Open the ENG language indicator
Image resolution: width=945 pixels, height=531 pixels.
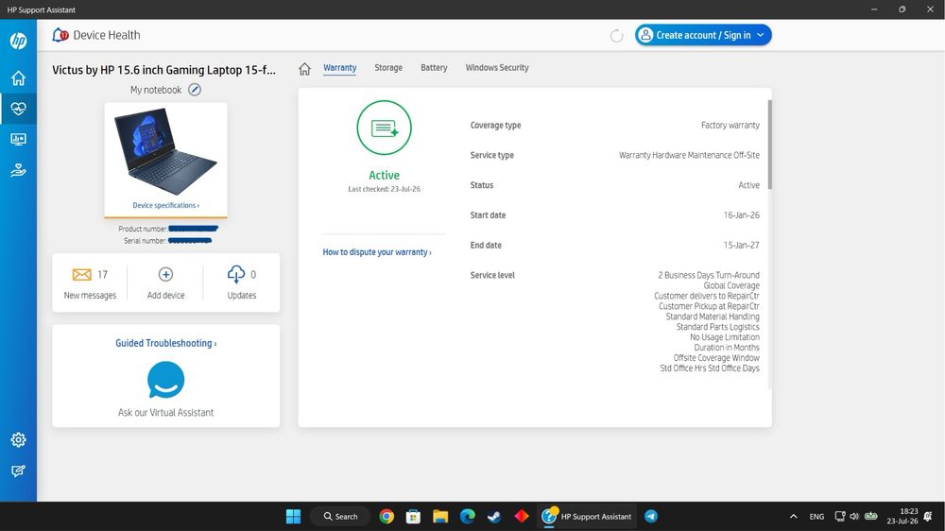(x=816, y=517)
